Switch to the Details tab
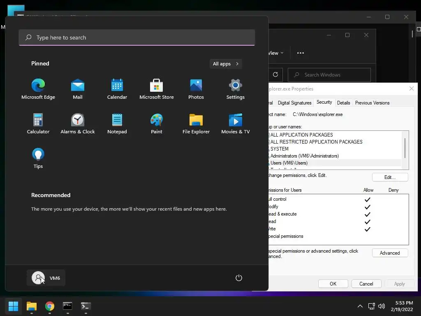The height and width of the screenshot is (316, 421). 343,102
